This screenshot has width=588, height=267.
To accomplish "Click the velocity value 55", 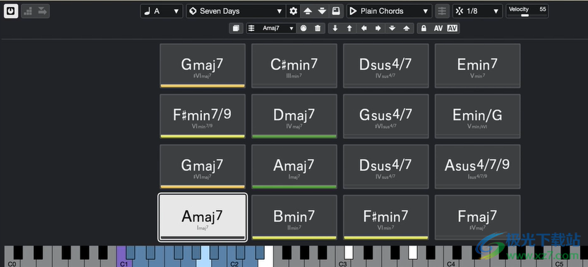I will coord(543,9).
